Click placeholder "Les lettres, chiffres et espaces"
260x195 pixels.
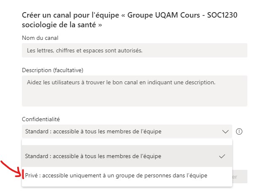point(84,50)
